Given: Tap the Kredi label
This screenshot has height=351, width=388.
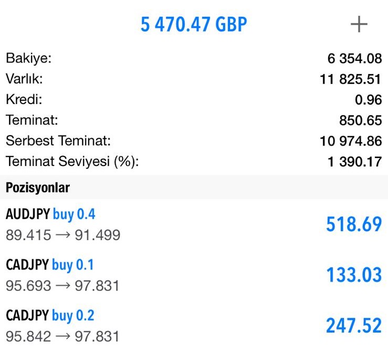Looking at the screenshot, I should pyautogui.click(x=24, y=99).
